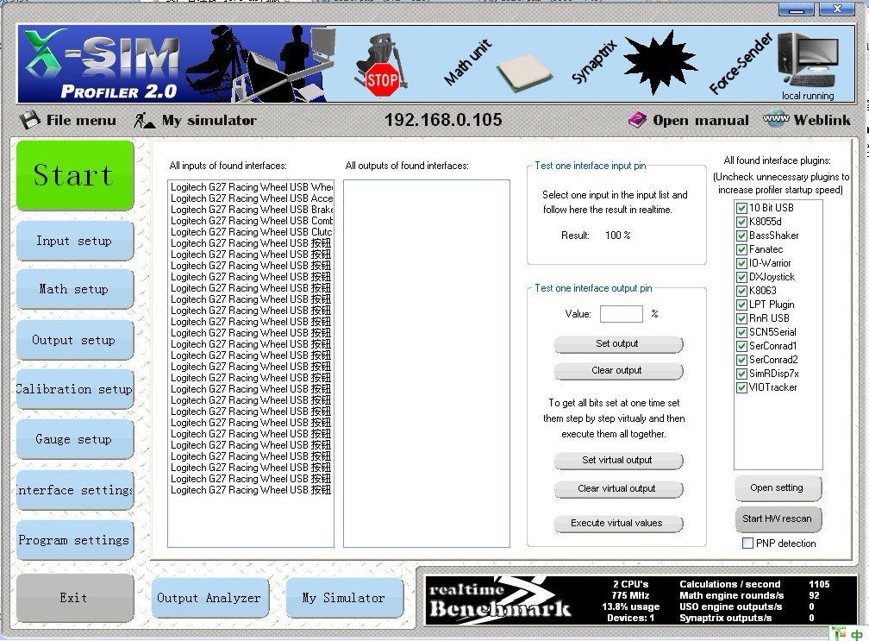
Task: Click the Clear virtual output button
Action: click(618, 489)
